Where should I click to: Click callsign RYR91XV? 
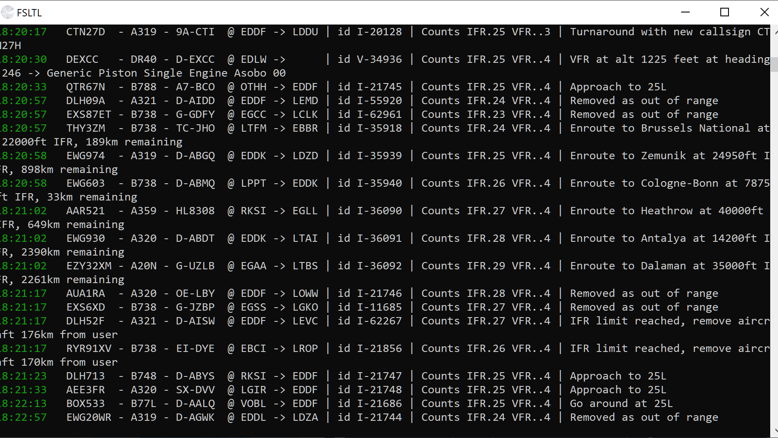pos(89,349)
